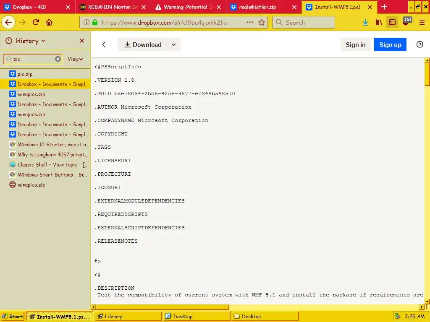The width and height of the screenshot is (430, 322).
Task: Open page actions three-dot menu
Action: [x=249, y=23]
